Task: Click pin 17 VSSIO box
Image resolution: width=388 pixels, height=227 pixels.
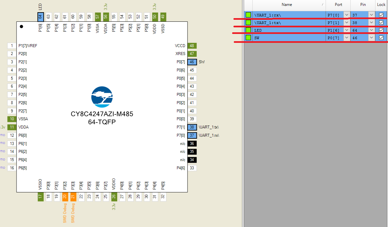Action: (40, 197)
